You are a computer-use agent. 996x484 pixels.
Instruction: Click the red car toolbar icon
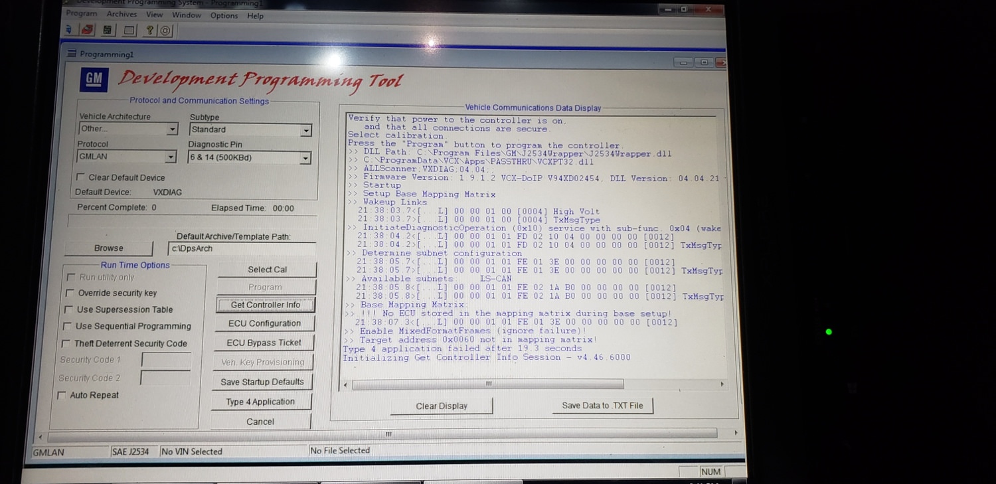[x=87, y=30]
